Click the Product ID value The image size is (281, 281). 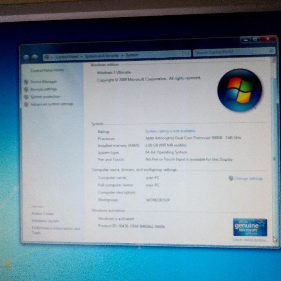tap(142, 226)
